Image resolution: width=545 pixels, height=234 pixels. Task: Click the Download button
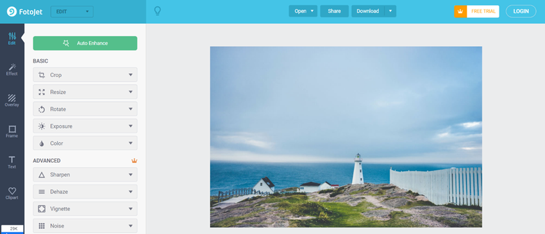point(368,11)
